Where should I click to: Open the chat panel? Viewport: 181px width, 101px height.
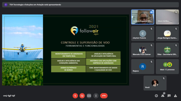[169, 96]
